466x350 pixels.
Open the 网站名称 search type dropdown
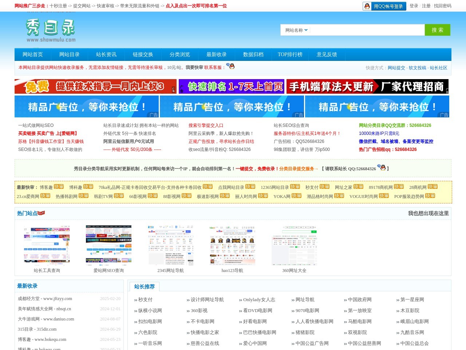[296, 30]
